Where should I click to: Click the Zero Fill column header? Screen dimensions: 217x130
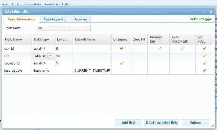point(139,39)
